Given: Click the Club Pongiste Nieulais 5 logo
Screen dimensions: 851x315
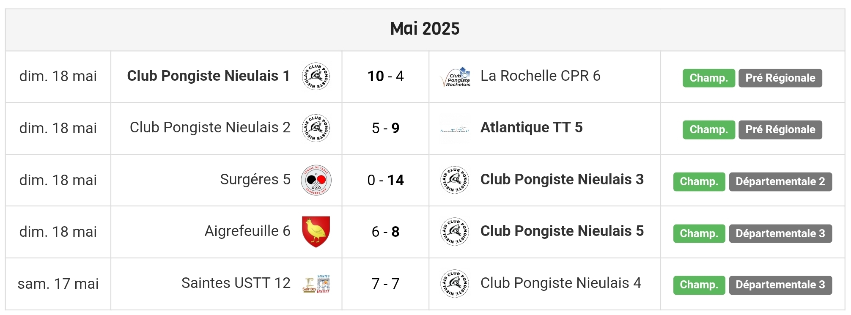Looking at the screenshot, I should point(455,232).
